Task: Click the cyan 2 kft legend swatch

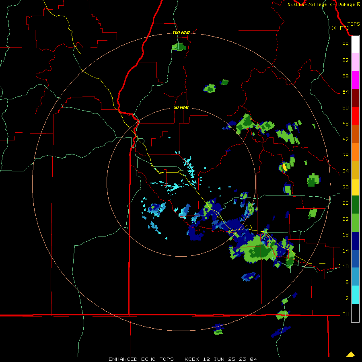Action: click(x=355, y=295)
